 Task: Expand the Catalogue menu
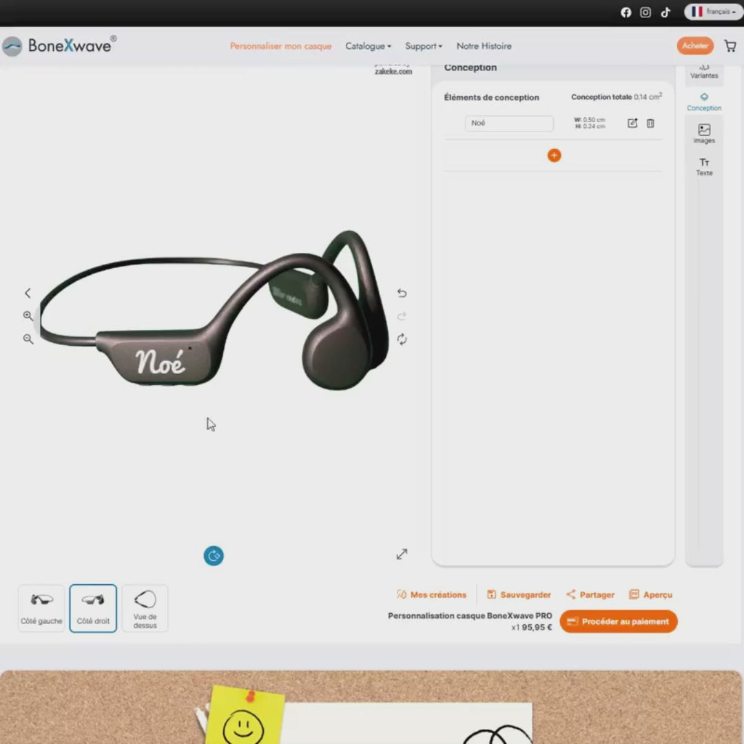pyautogui.click(x=368, y=46)
